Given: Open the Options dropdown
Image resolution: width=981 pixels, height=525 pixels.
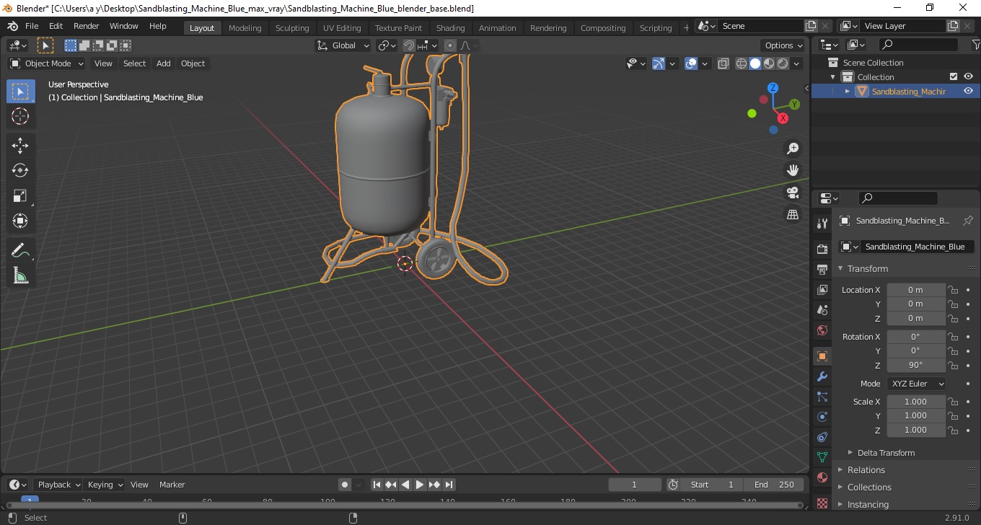Looking at the screenshot, I should click(784, 45).
